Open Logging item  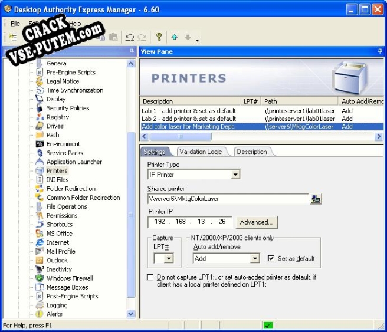point(57,305)
